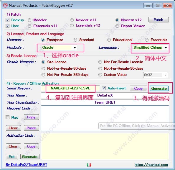Open the https://navicat.com link
Screen dimensions: 175x170
(151, 165)
